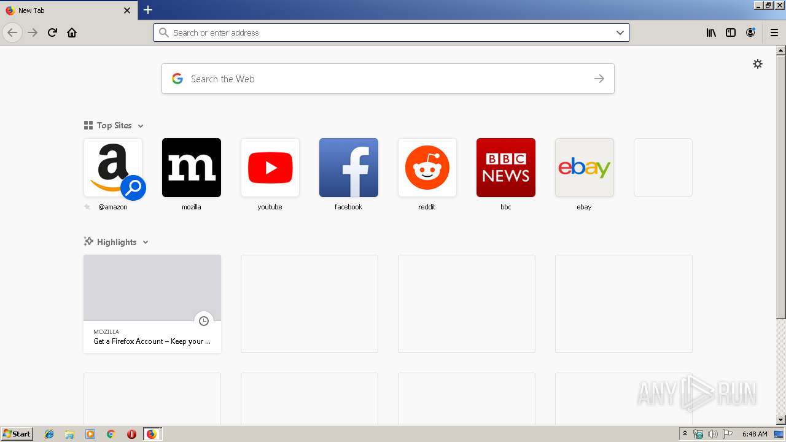Click the Highlights sparkle icon

88,241
